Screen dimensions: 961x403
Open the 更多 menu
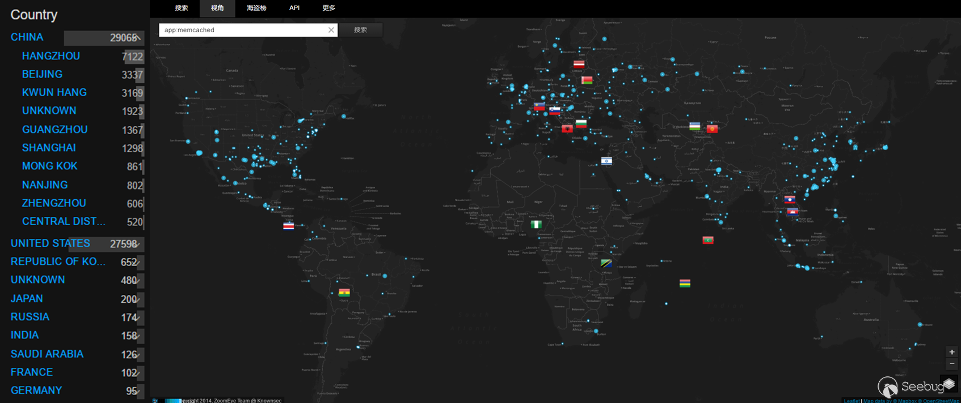pyautogui.click(x=329, y=8)
